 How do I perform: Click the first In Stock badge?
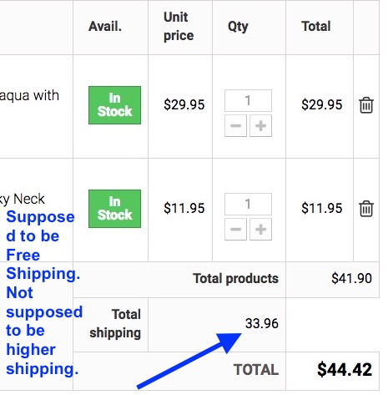click(114, 105)
